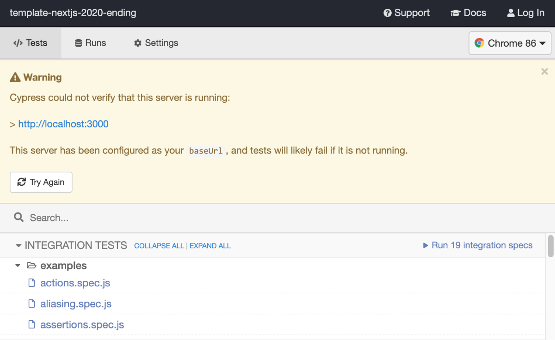Collapse the examples folder arrow
The image size is (555, 340).
click(18, 266)
